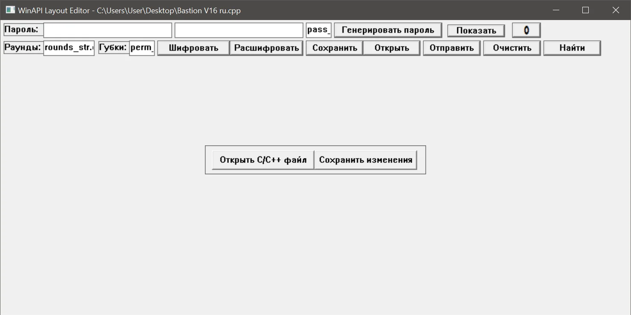The image size is (631, 315).
Task: Click the Очистить button
Action: (512, 48)
